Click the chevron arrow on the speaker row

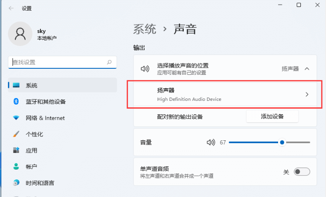point(307,95)
